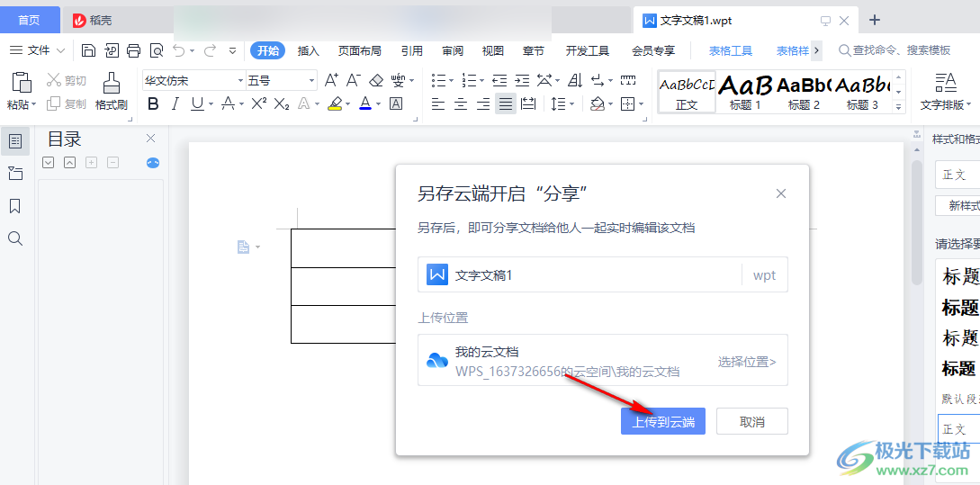980x485 pixels.
Task: Toggle Strikethrough formatting
Action: click(x=229, y=103)
